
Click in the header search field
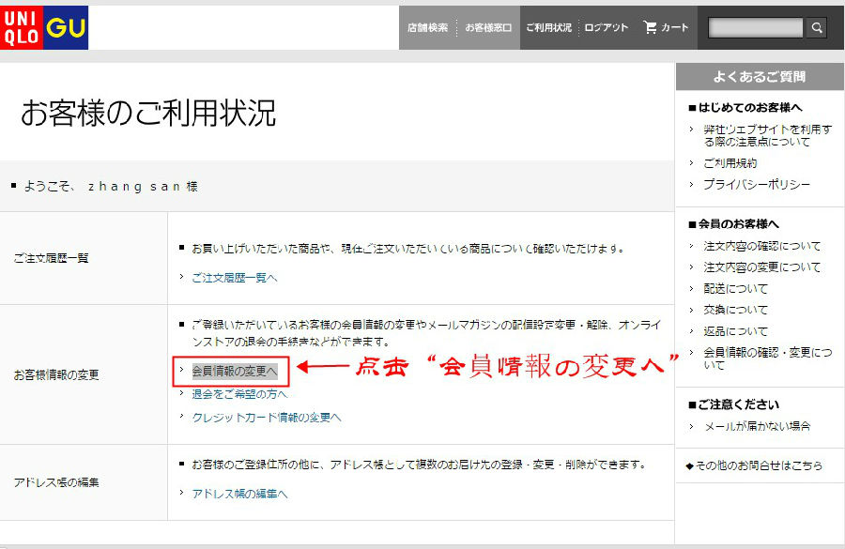click(x=756, y=28)
